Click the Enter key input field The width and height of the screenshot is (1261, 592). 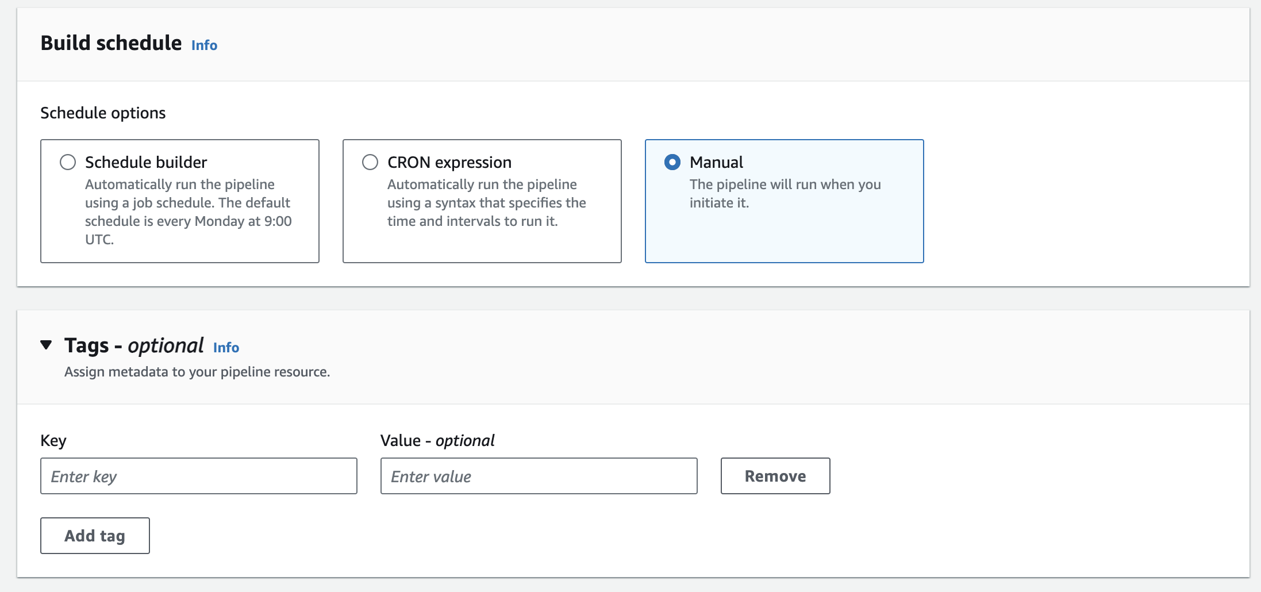198,476
